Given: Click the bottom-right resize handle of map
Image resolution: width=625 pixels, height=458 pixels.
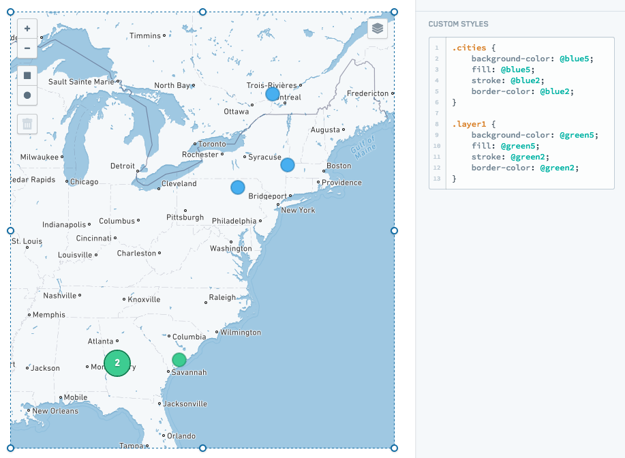Looking at the screenshot, I should tap(394, 448).
